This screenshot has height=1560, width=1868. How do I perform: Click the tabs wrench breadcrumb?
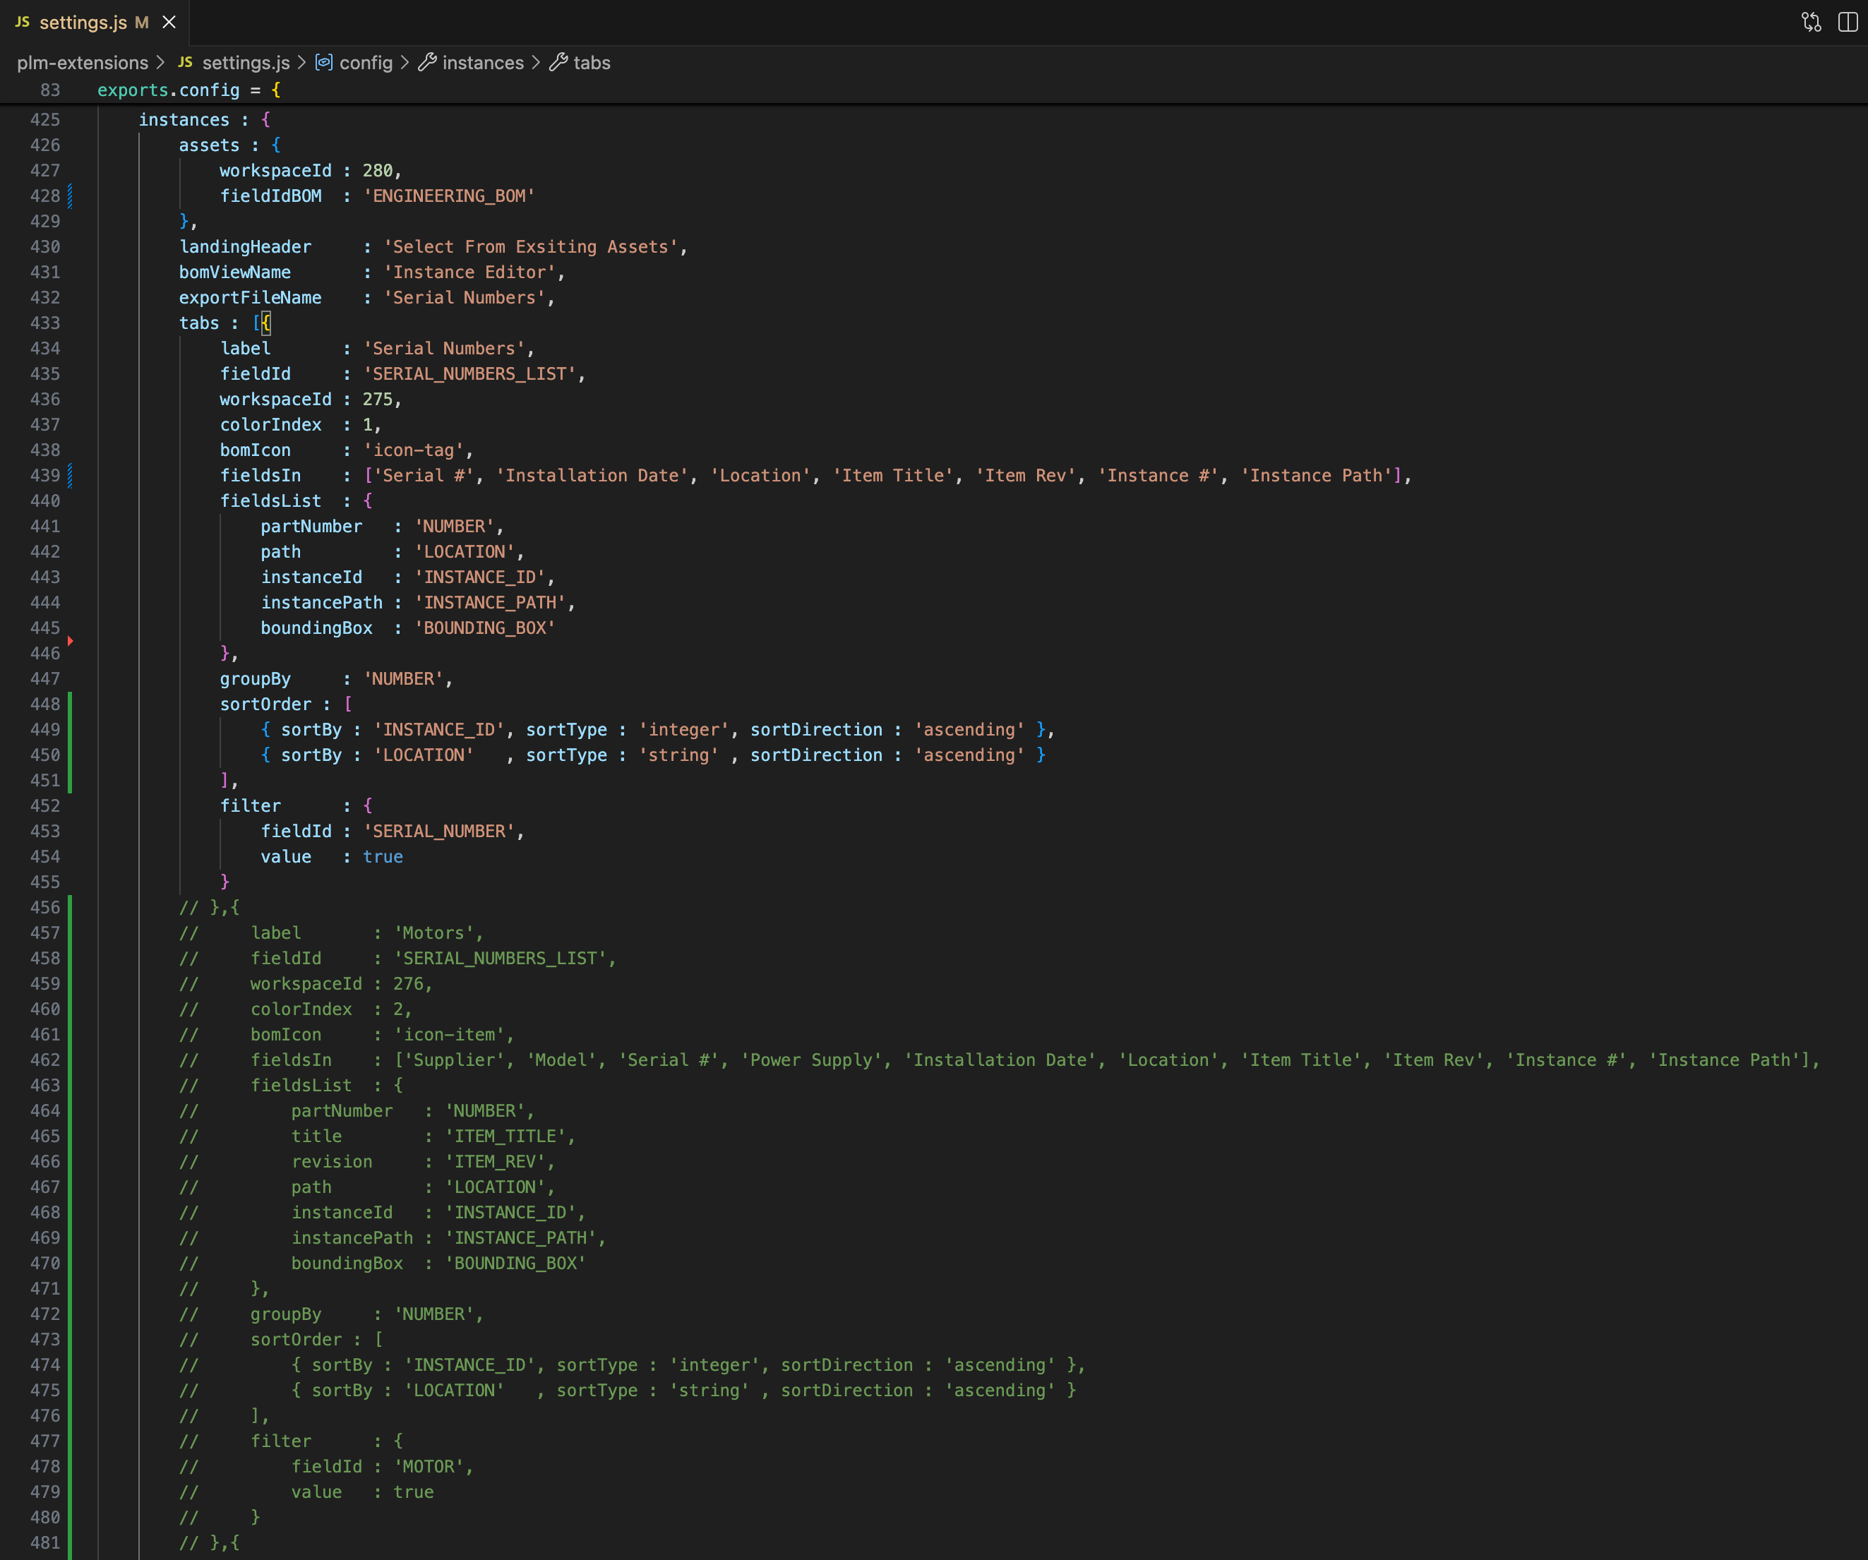point(591,63)
